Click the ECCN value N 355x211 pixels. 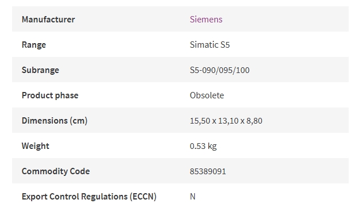click(192, 197)
